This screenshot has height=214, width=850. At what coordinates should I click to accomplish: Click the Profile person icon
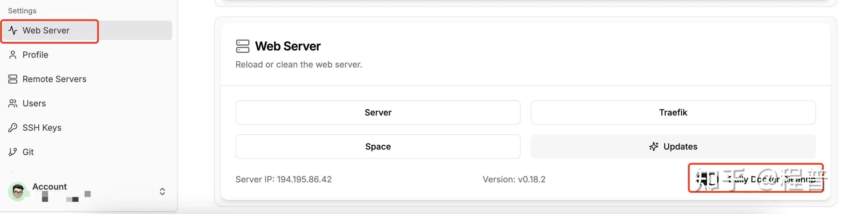coord(13,55)
